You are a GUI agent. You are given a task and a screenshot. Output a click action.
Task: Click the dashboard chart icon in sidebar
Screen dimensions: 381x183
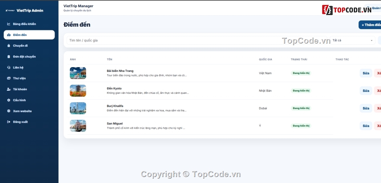click(9, 24)
